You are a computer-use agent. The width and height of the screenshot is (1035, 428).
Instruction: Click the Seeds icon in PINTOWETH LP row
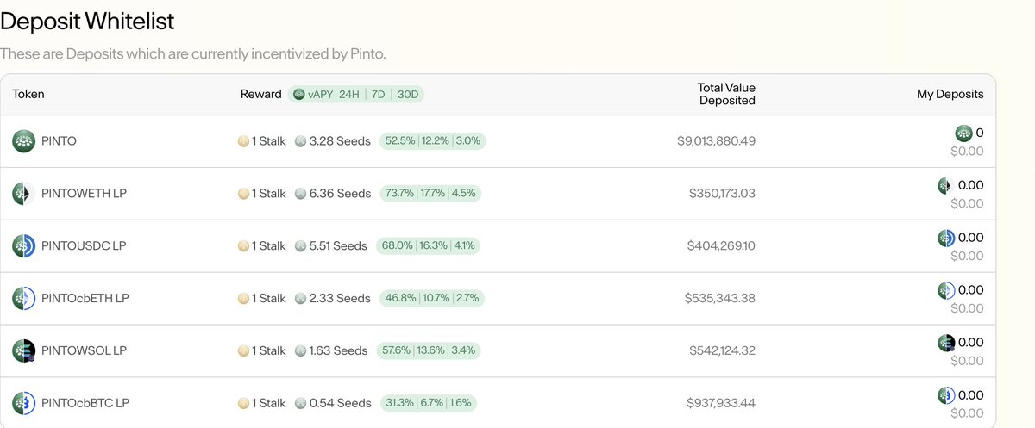click(x=300, y=194)
